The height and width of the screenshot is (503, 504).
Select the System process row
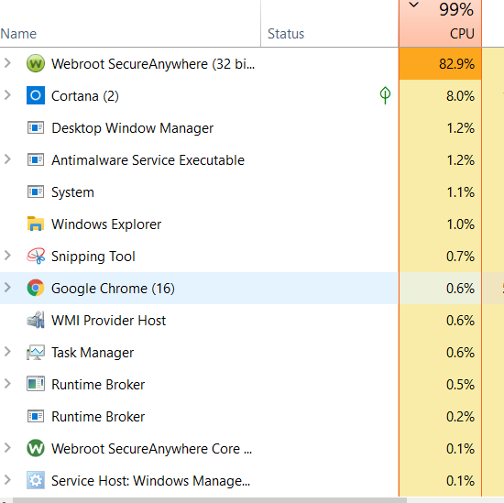199,192
